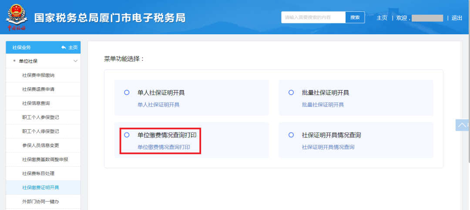
Task: Open 参保人员信息变更 menu item
Action: point(40,145)
